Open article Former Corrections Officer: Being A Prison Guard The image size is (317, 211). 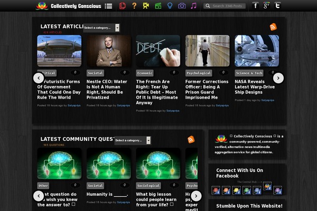207,90
